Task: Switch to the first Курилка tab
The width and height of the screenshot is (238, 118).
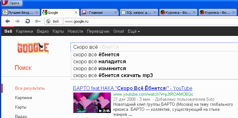Action: 178,13
